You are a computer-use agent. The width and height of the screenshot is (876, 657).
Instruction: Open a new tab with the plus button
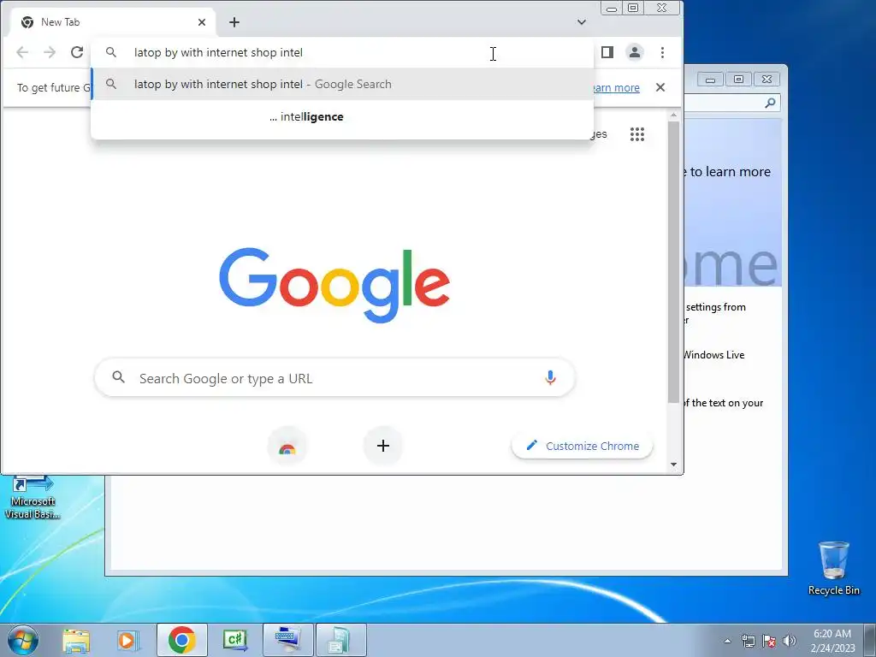pyautogui.click(x=234, y=22)
